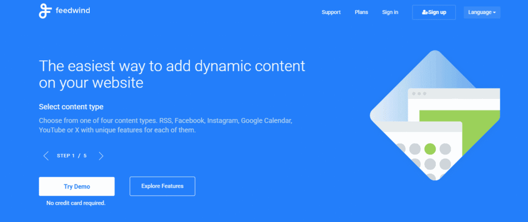
Task: Click the feedwind logo icon
Action: click(45, 11)
